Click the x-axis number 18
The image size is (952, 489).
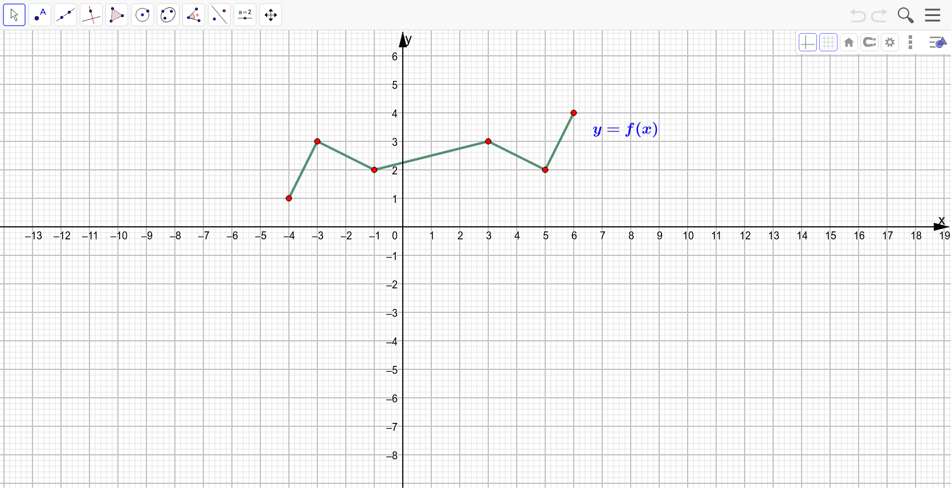click(x=916, y=236)
